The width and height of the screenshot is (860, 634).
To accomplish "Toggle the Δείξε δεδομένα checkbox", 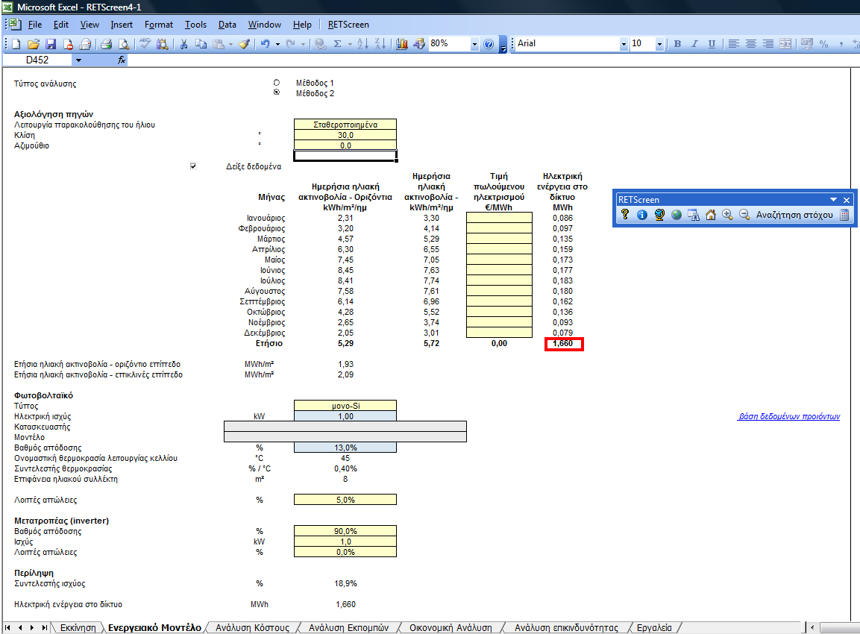I will coord(193,166).
